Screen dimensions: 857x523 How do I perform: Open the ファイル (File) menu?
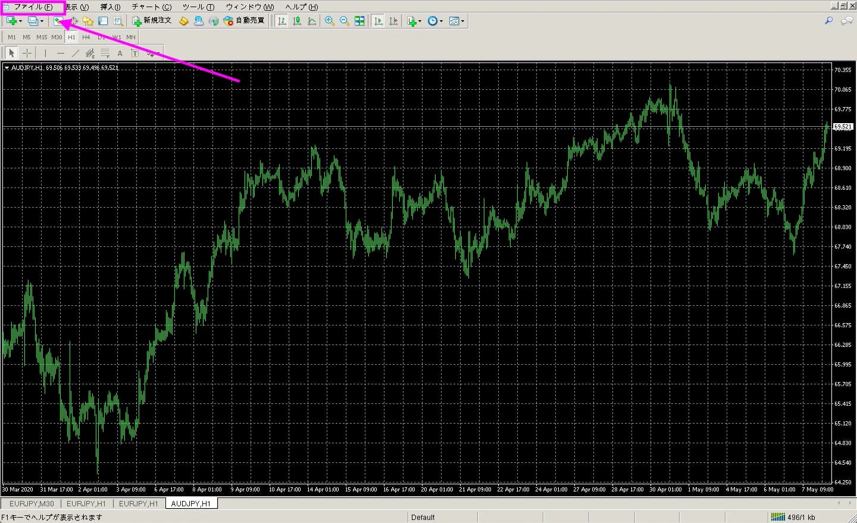click(33, 7)
